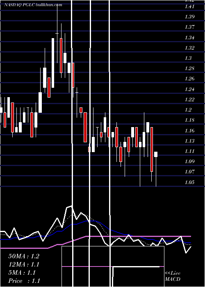Click the large red candlestick falling to 1.07
The width and height of the screenshot is (205, 287).
(x=152, y=149)
